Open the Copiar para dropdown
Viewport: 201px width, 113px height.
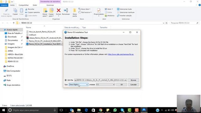coord(51,13)
